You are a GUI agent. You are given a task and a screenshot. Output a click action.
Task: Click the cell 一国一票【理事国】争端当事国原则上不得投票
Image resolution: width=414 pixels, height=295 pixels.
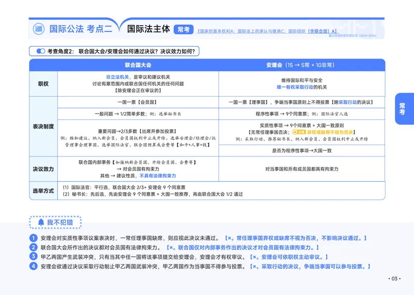[x=302, y=102]
